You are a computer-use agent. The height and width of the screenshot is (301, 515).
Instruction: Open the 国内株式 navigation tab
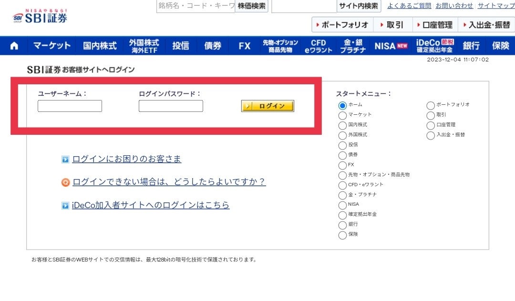100,46
